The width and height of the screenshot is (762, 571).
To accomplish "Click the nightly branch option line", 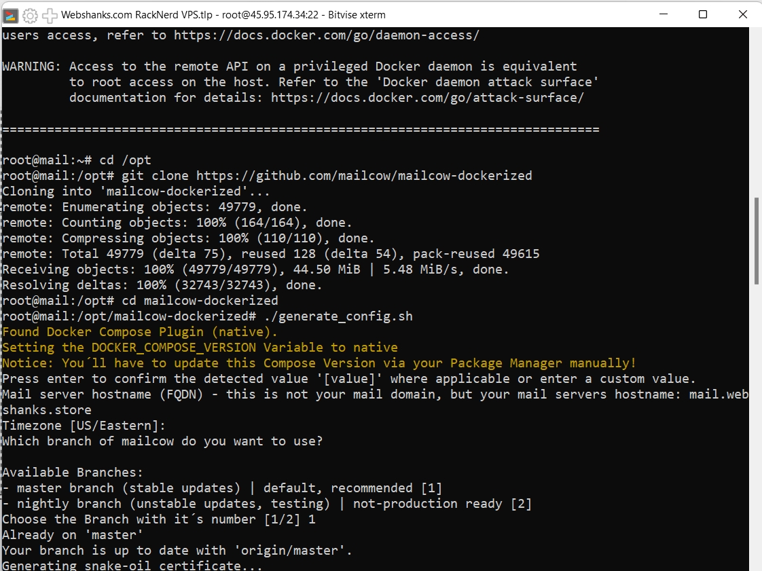I will click(267, 504).
